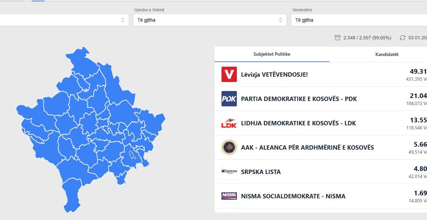Image resolution: width=427 pixels, height=220 pixels.
Task: Click the refresh icon beside the date
Action: (403, 38)
